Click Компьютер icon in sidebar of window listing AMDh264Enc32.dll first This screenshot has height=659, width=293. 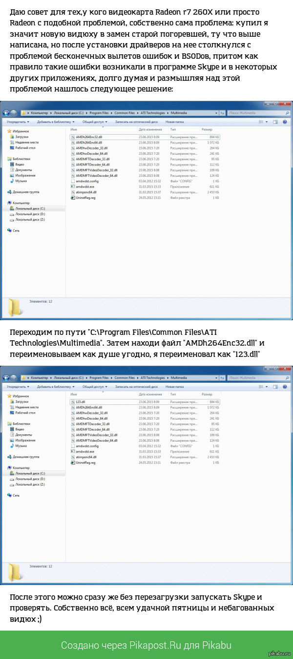point(9,203)
